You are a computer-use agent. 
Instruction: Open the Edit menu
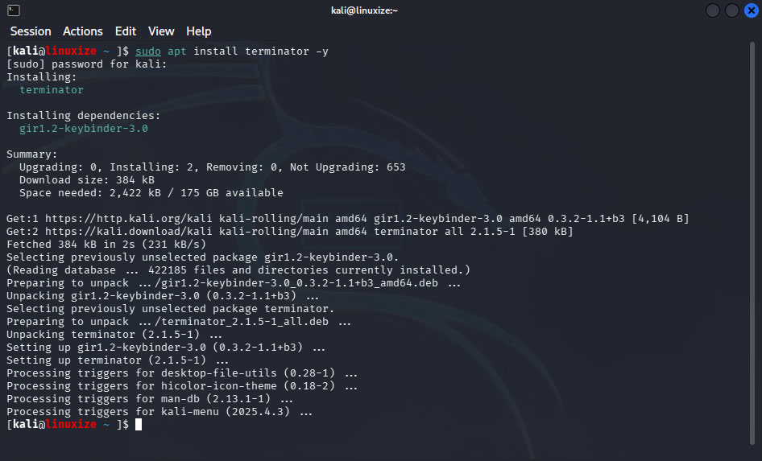[126, 31]
